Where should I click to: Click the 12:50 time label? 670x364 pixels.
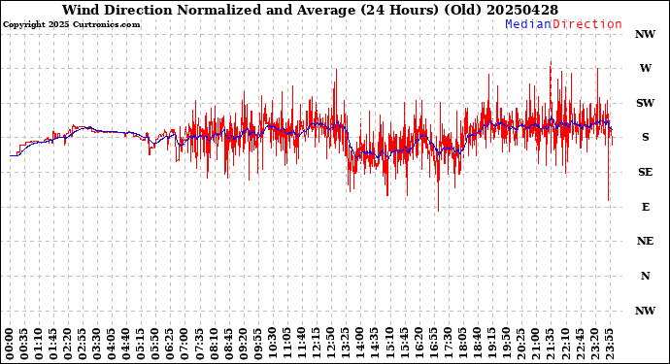click(x=330, y=344)
